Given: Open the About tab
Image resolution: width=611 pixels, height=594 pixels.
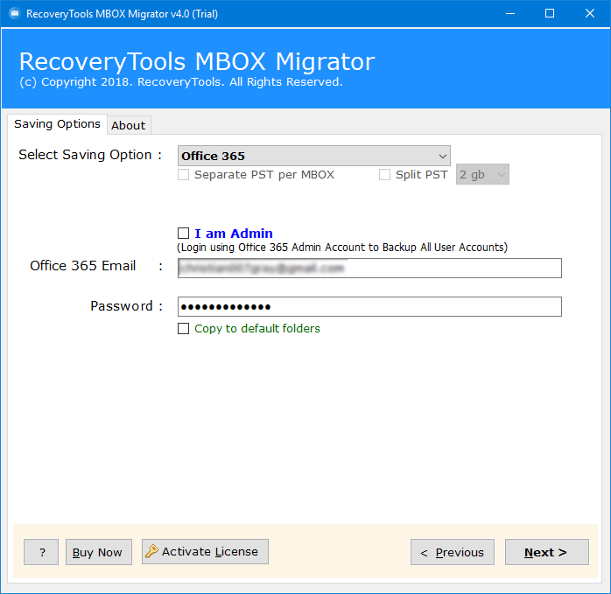Looking at the screenshot, I should tap(129, 125).
